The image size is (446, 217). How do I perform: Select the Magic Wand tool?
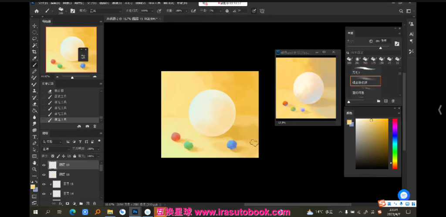click(x=34, y=45)
